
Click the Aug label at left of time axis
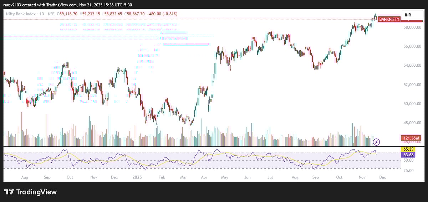click(x=25, y=177)
